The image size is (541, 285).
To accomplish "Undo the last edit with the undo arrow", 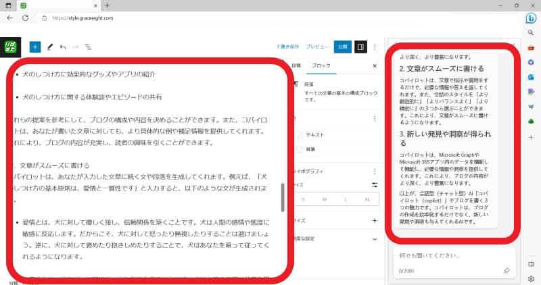I will (63, 47).
